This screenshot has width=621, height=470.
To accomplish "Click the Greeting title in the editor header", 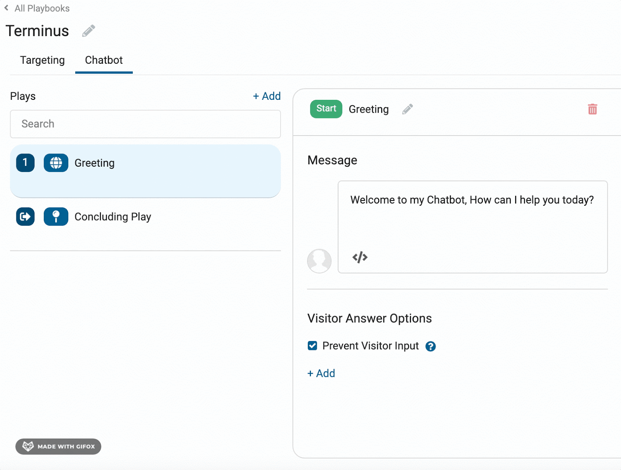I will (x=369, y=109).
